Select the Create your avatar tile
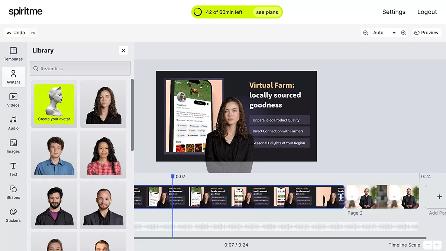This screenshot has height=251, width=446. click(54, 104)
